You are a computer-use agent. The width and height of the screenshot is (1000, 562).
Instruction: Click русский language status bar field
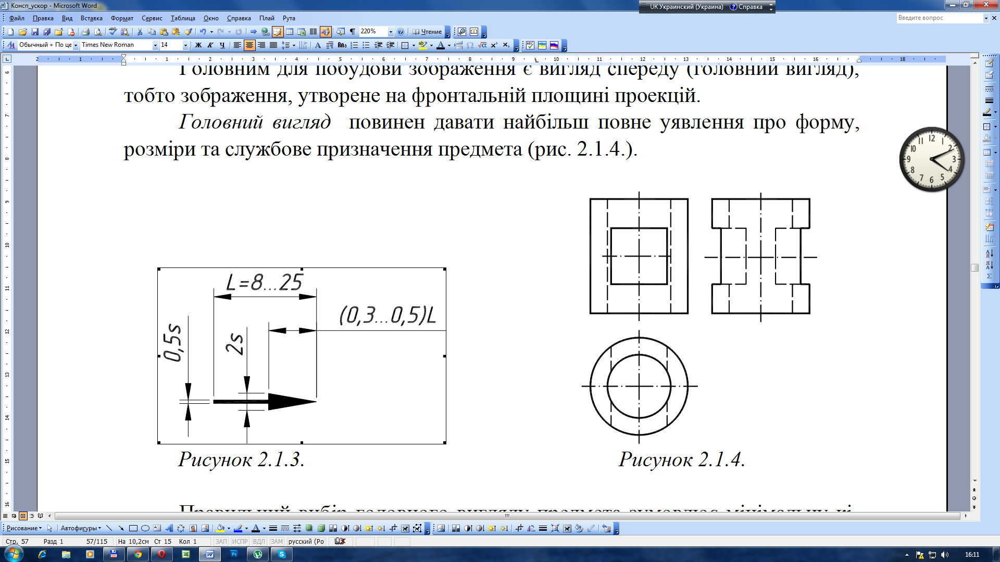click(306, 541)
